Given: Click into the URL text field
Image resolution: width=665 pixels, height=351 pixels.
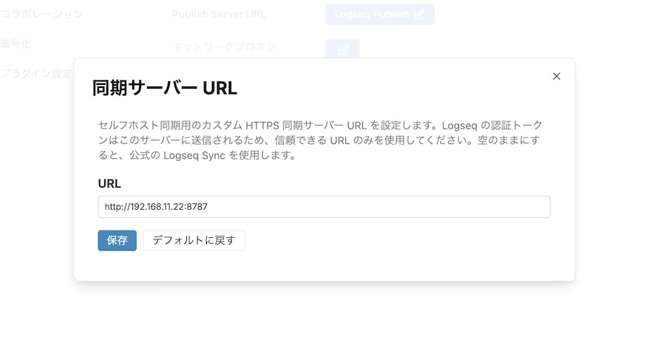Looking at the screenshot, I should [324, 207].
